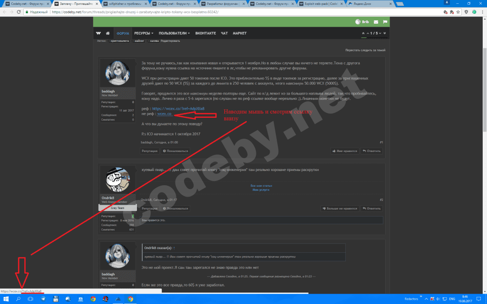Click Ответить on post #2
The width and height of the screenshot is (487, 304).
pyautogui.click(x=371, y=209)
